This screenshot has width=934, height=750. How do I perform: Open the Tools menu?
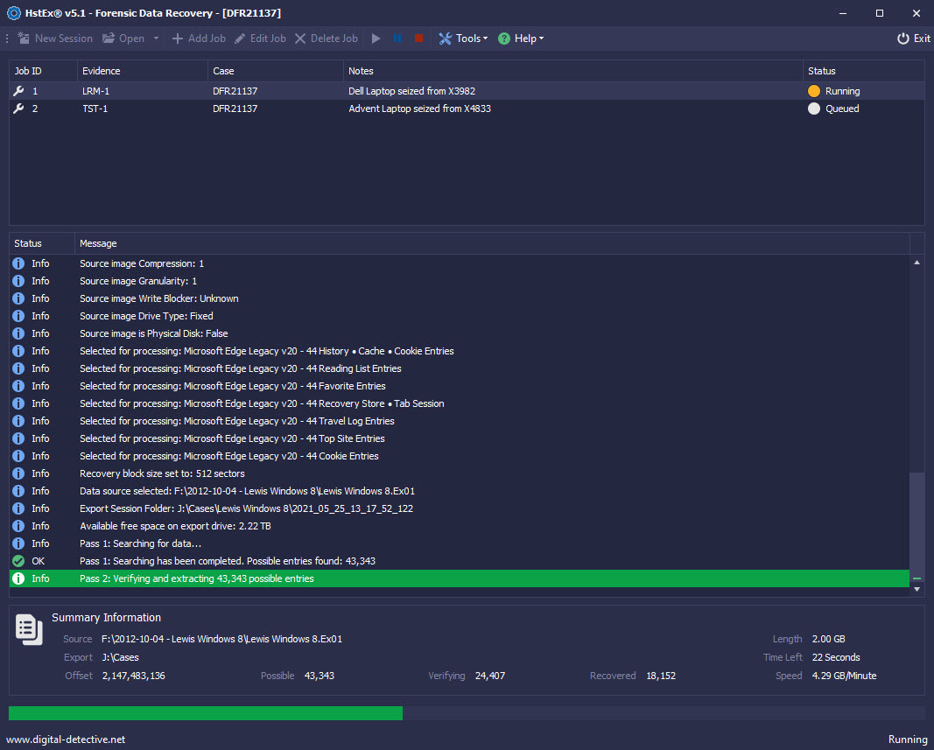tap(463, 39)
